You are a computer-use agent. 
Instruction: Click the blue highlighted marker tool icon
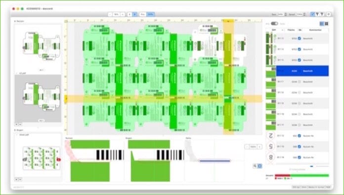pyautogui.click(x=313, y=14)
